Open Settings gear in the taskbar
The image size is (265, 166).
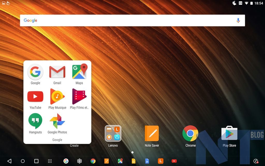click(x=79, y=161)
